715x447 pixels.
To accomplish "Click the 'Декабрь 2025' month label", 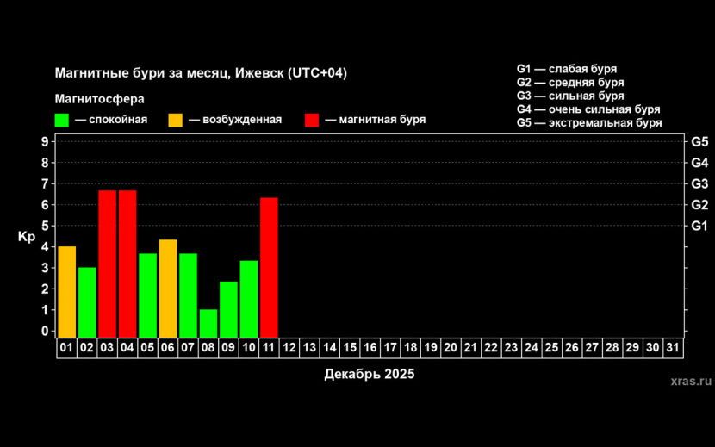I will click(x=370, y=374).
